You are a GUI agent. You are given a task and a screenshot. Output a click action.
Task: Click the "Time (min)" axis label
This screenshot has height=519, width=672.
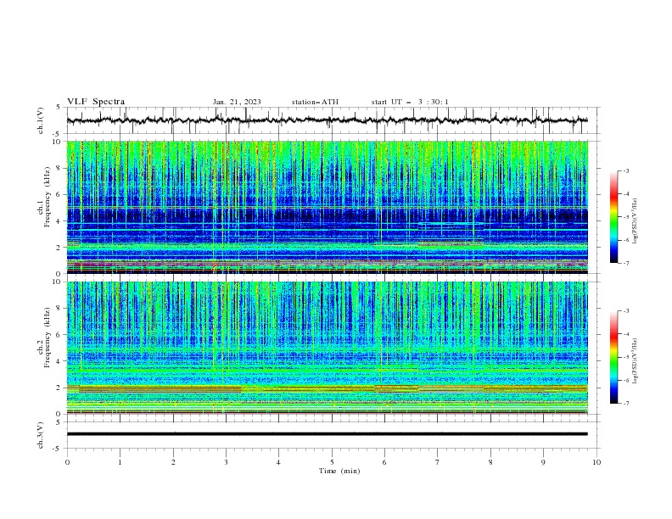tap(339, 471)
